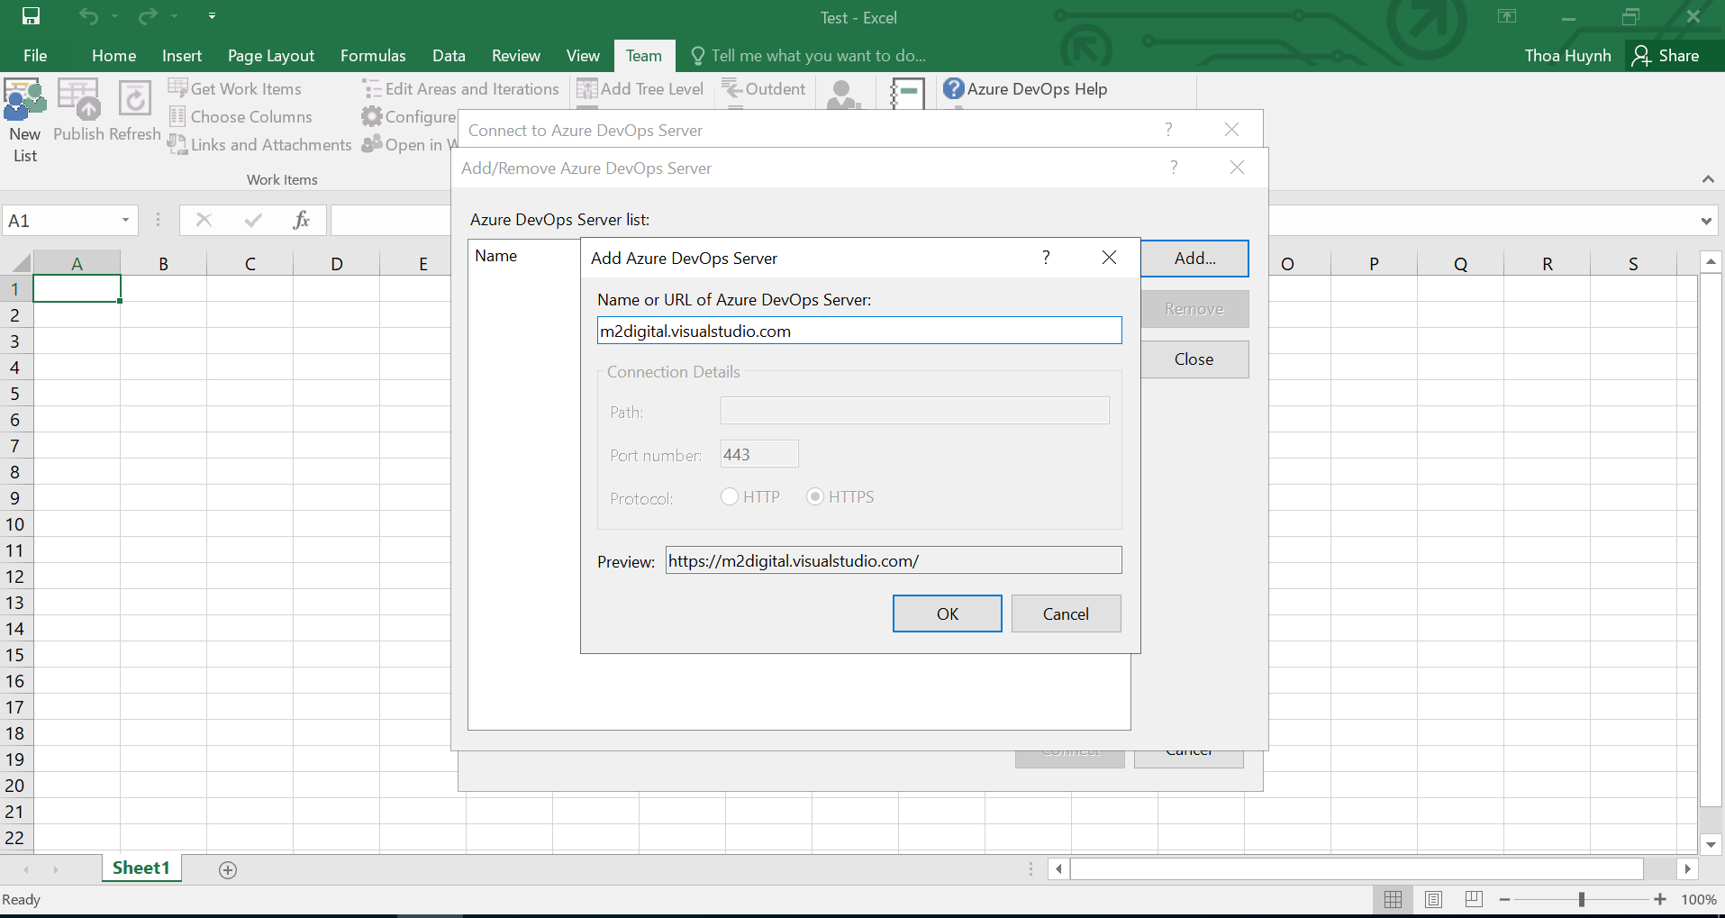
Task: Select column B header
Action: (163, 263)
